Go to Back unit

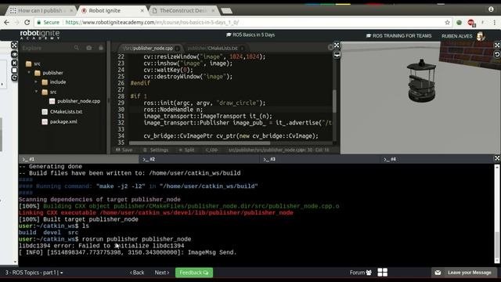[137, 273]
